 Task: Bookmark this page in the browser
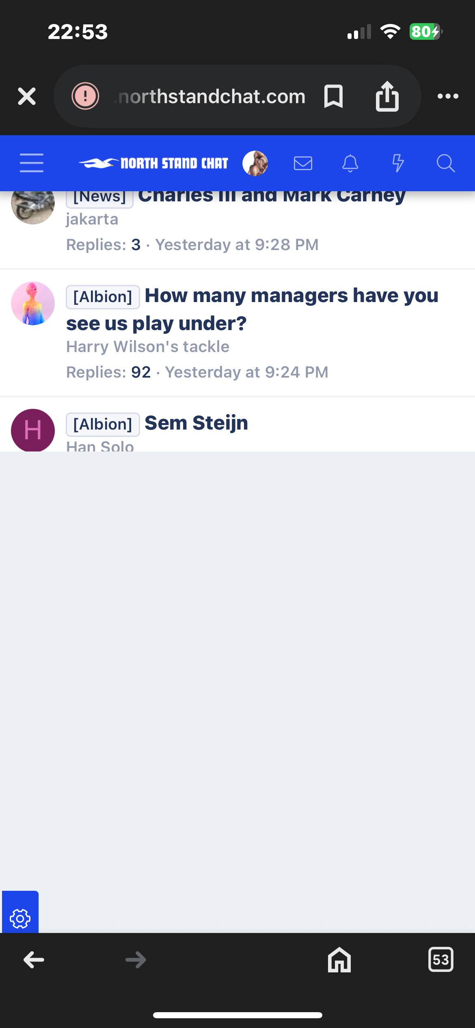coord(333,96)
